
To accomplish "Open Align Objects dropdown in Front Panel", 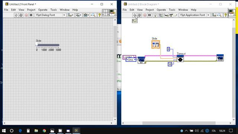I will tap(71, 15).
